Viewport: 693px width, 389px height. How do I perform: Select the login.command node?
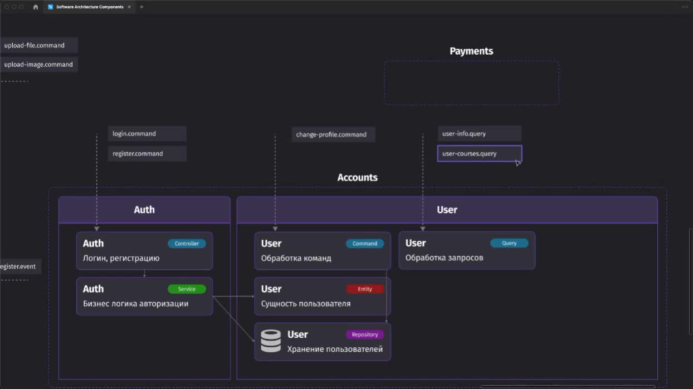point(147,134)
